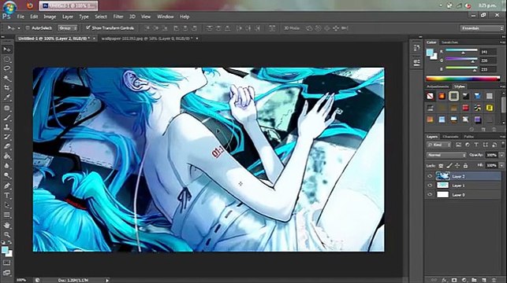Viewport: 507px width, 283px height.
Task: Open the Essentials workspace dropdown
Action: point(482,28)
